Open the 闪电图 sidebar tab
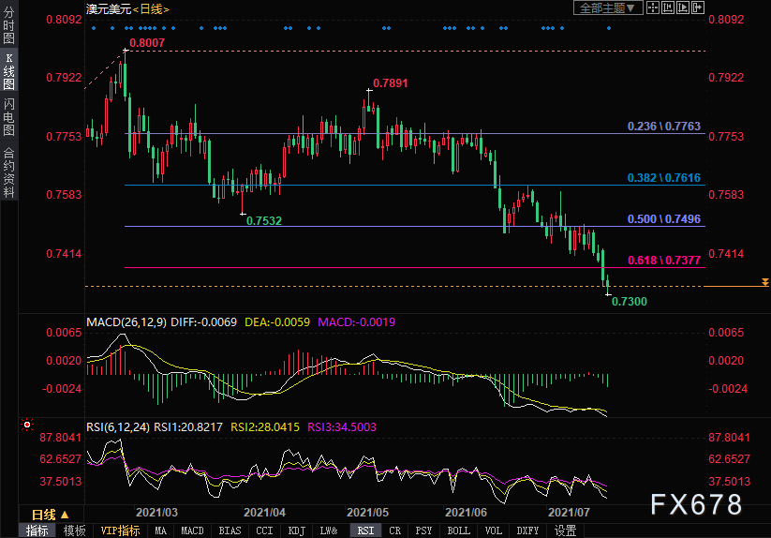 coord(8,116)
